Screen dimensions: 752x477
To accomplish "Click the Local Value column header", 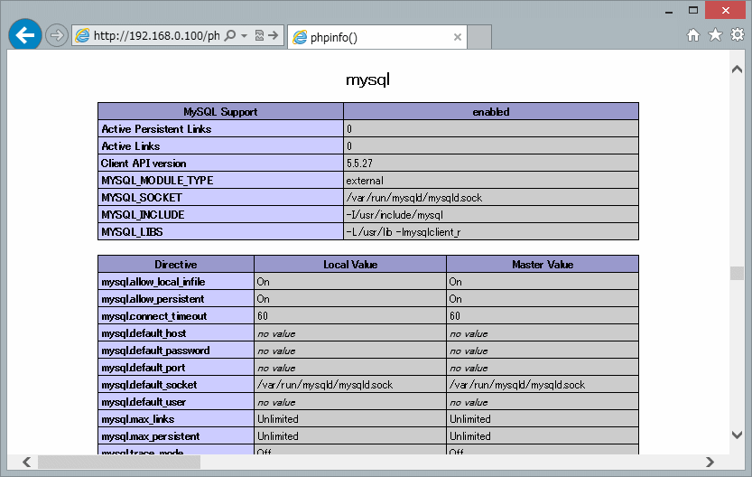I will tap(350, 265).
